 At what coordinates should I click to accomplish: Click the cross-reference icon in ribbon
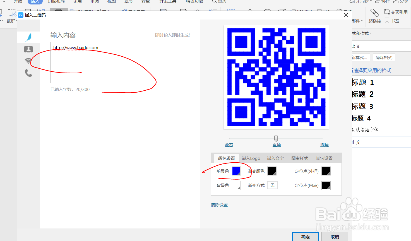(x=387, y=12)
